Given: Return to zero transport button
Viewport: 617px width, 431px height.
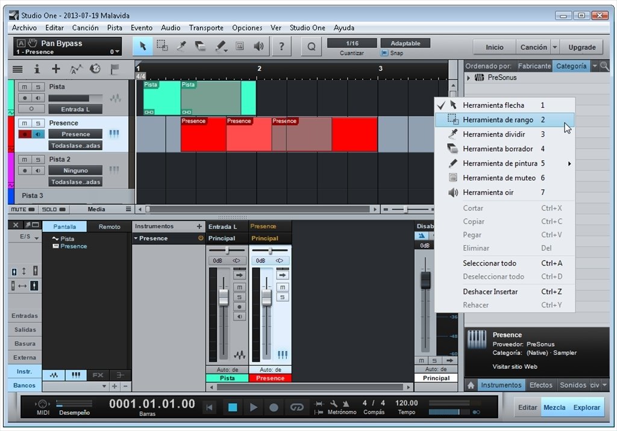Looking at the screenshot, I should coord(210,408).
